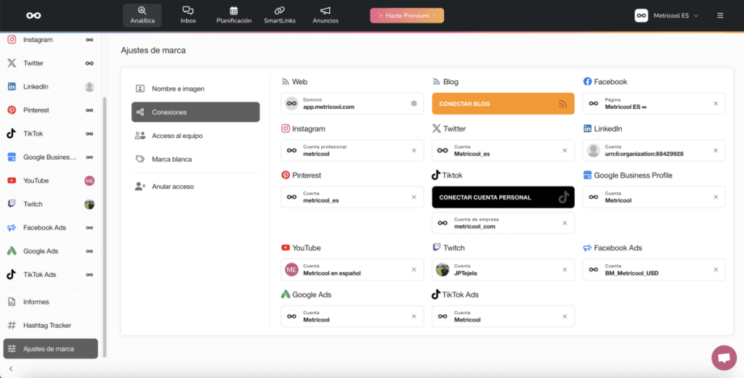
Task: Disconnect the Google Ads Metricool account
Action: [413, 316]
